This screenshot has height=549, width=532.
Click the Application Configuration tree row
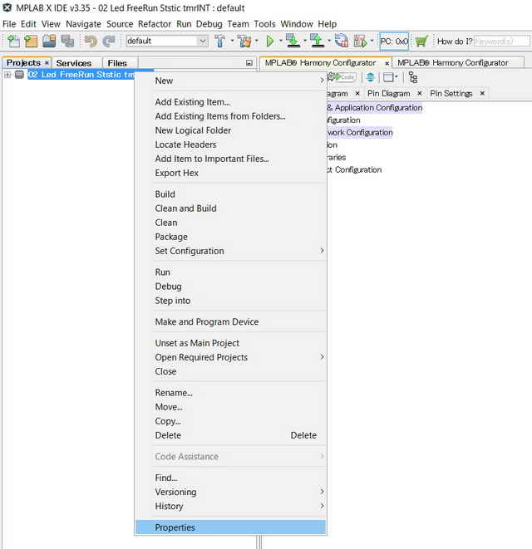pos(375,107)
